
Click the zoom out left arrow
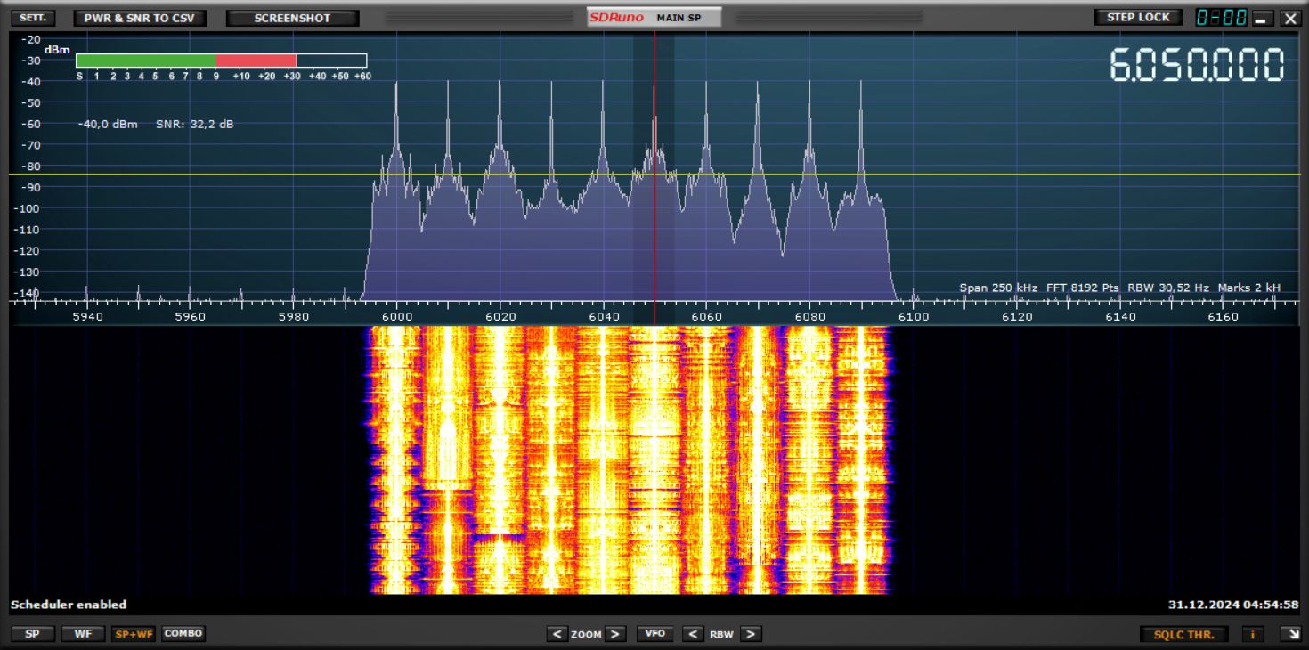[557, 634]
